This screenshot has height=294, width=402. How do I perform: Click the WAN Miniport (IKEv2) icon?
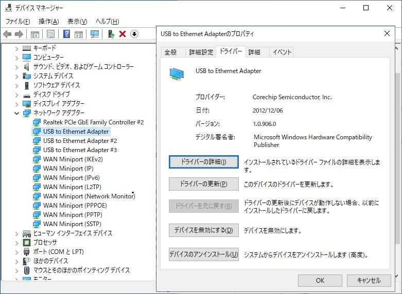click(37, 159)
